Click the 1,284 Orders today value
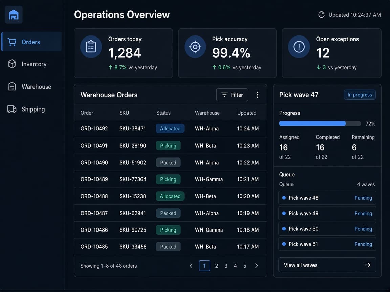Screen dimensions: 390x292 pyautogui.click(x=125, y=53)
